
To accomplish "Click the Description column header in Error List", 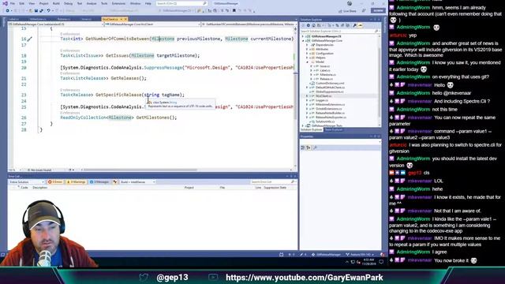I will [x=40, y=188].
